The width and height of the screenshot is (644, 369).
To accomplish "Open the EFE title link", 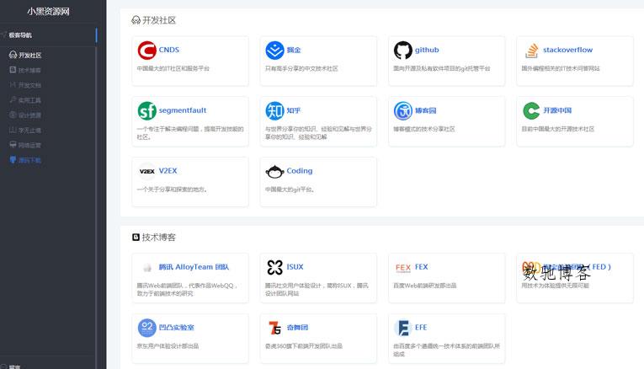I will 421,327.
